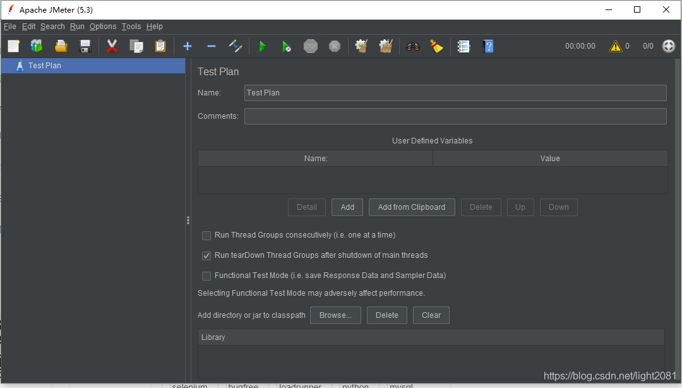
Task: Click the Library column header
Action: pos(431,337)
